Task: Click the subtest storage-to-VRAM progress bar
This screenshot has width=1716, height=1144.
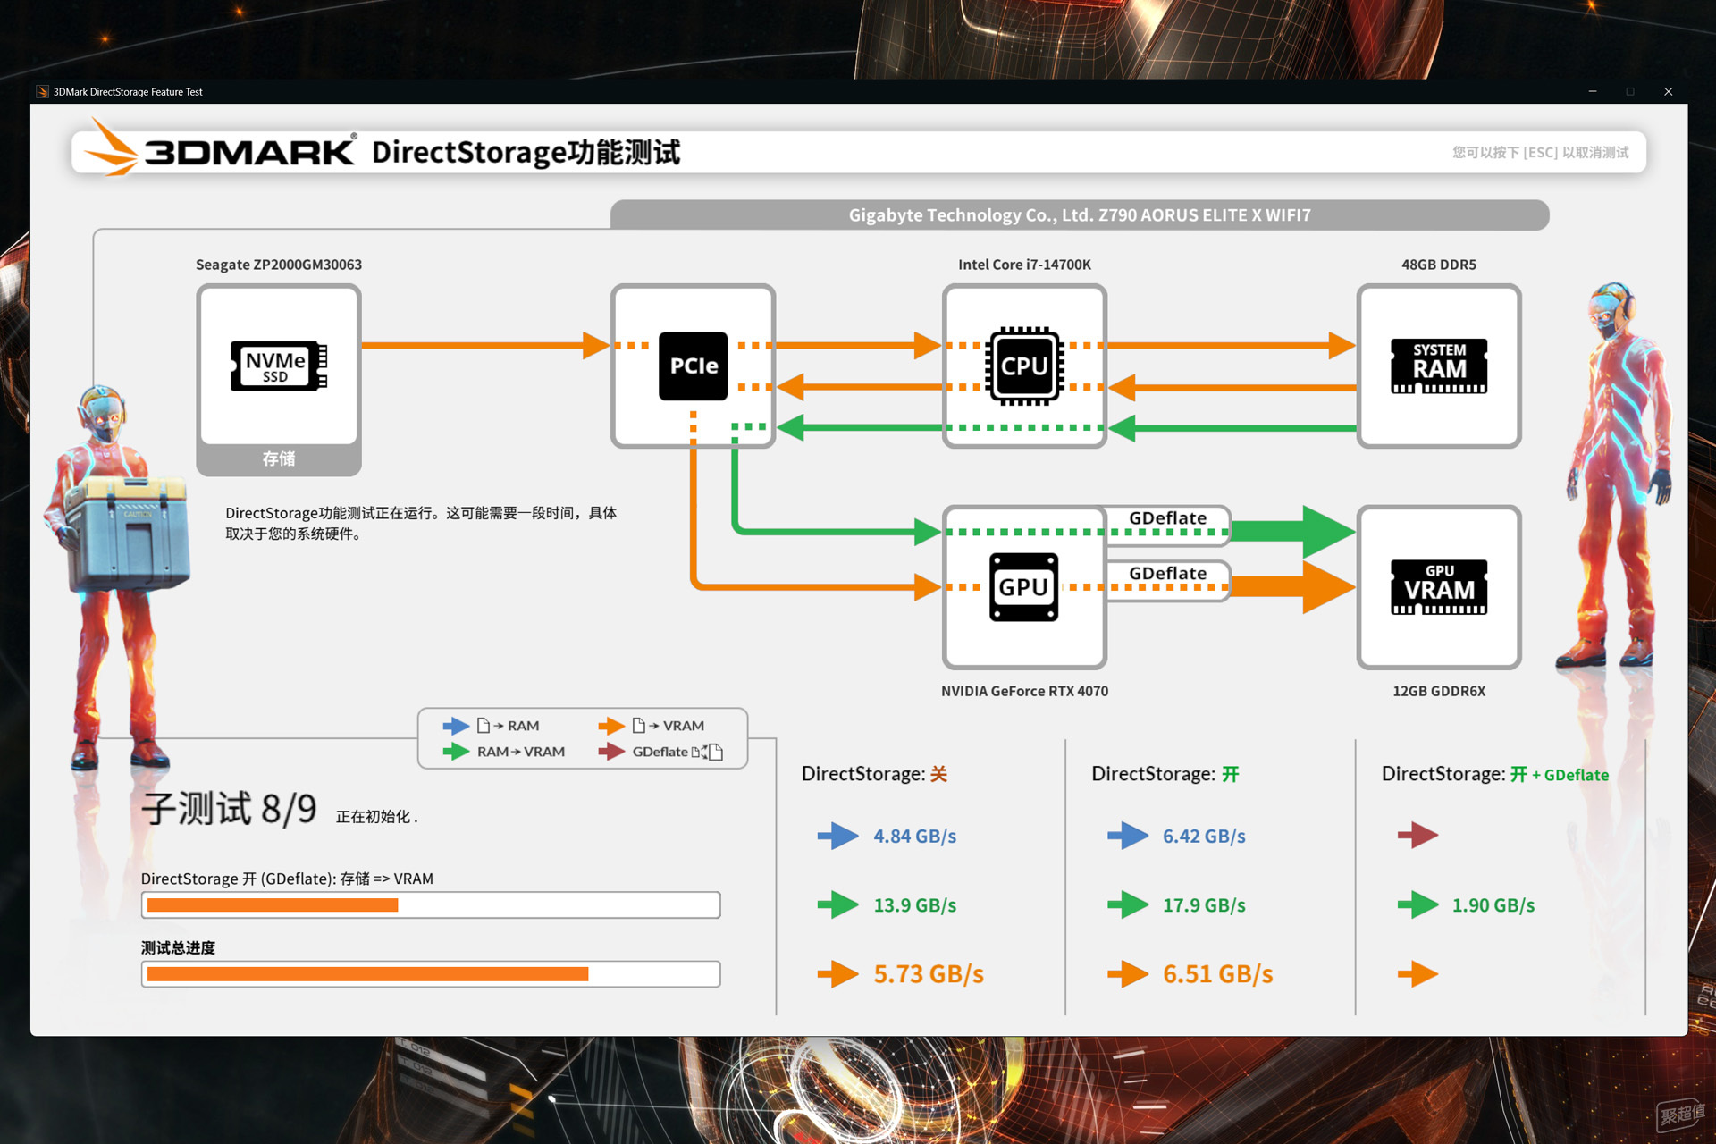Action: [431, 904]
